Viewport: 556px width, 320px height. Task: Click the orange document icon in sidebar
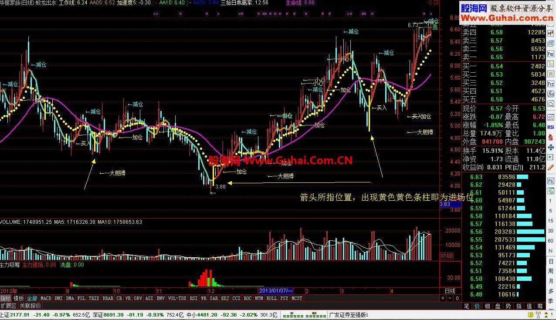551,74
